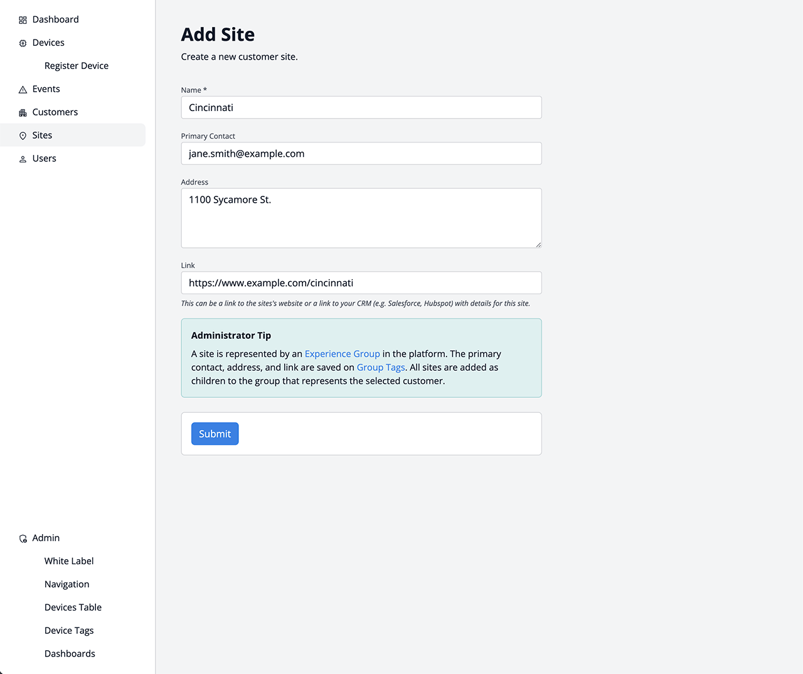Grab the Address textarea resize handle

(x=538, y=245)
